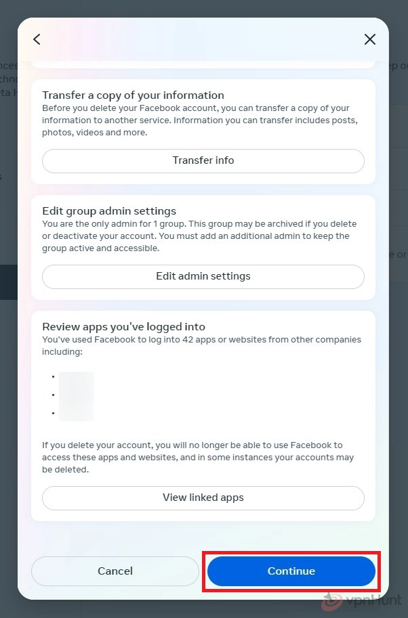The height and width of the screenshot is (618, 408).
Task: Select the third bullet in the apps list
Action: click(53, 413)
